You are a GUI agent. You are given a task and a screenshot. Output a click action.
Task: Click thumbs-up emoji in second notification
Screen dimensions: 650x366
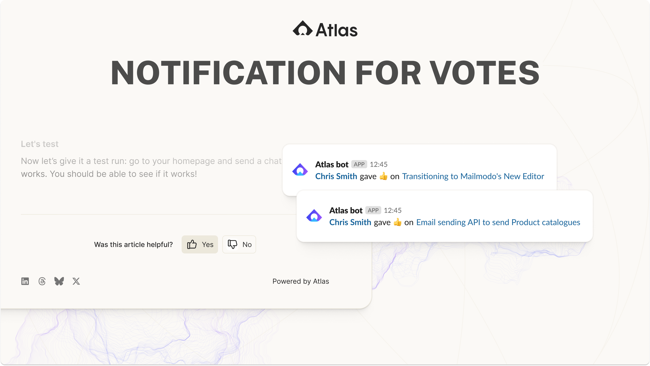click(397, 222)
